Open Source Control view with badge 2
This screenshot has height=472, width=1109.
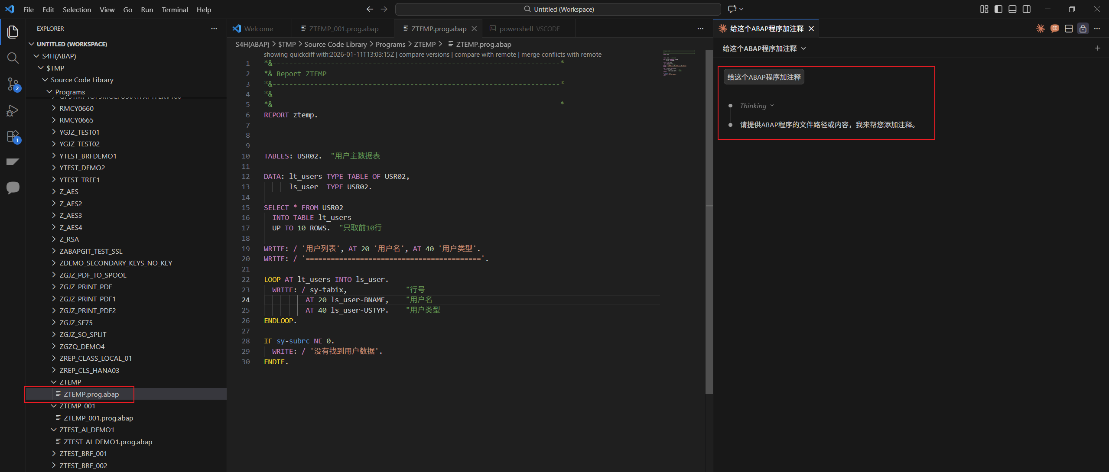pos(13,84)
